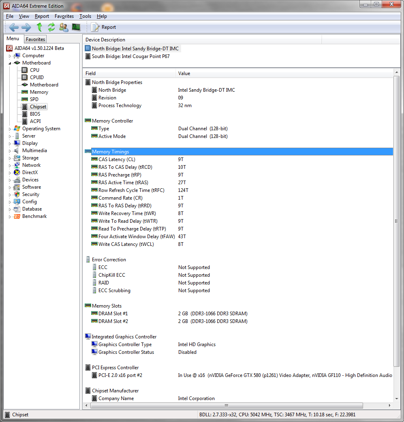Click the Database icon in tree
The image size is (404, 422).
click(x=17, y=209)
